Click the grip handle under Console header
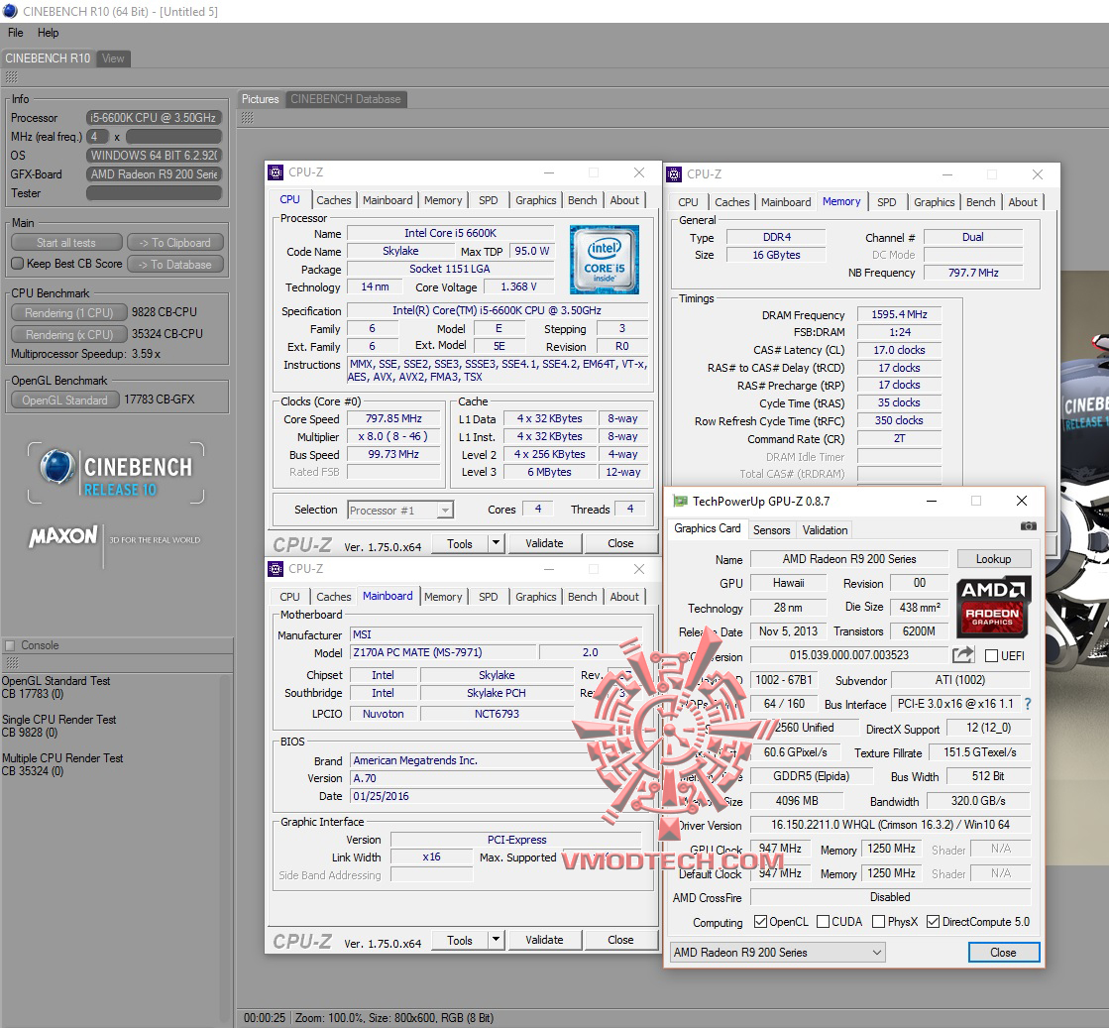The width and height of the screenshot is (1109, 1028). tap(11, 663)
